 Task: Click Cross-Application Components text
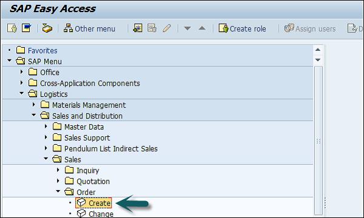(90, 84)
